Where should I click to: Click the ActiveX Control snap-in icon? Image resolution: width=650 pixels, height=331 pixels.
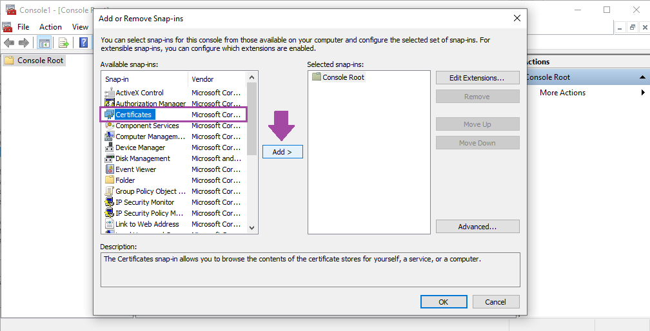pos(110,93)
